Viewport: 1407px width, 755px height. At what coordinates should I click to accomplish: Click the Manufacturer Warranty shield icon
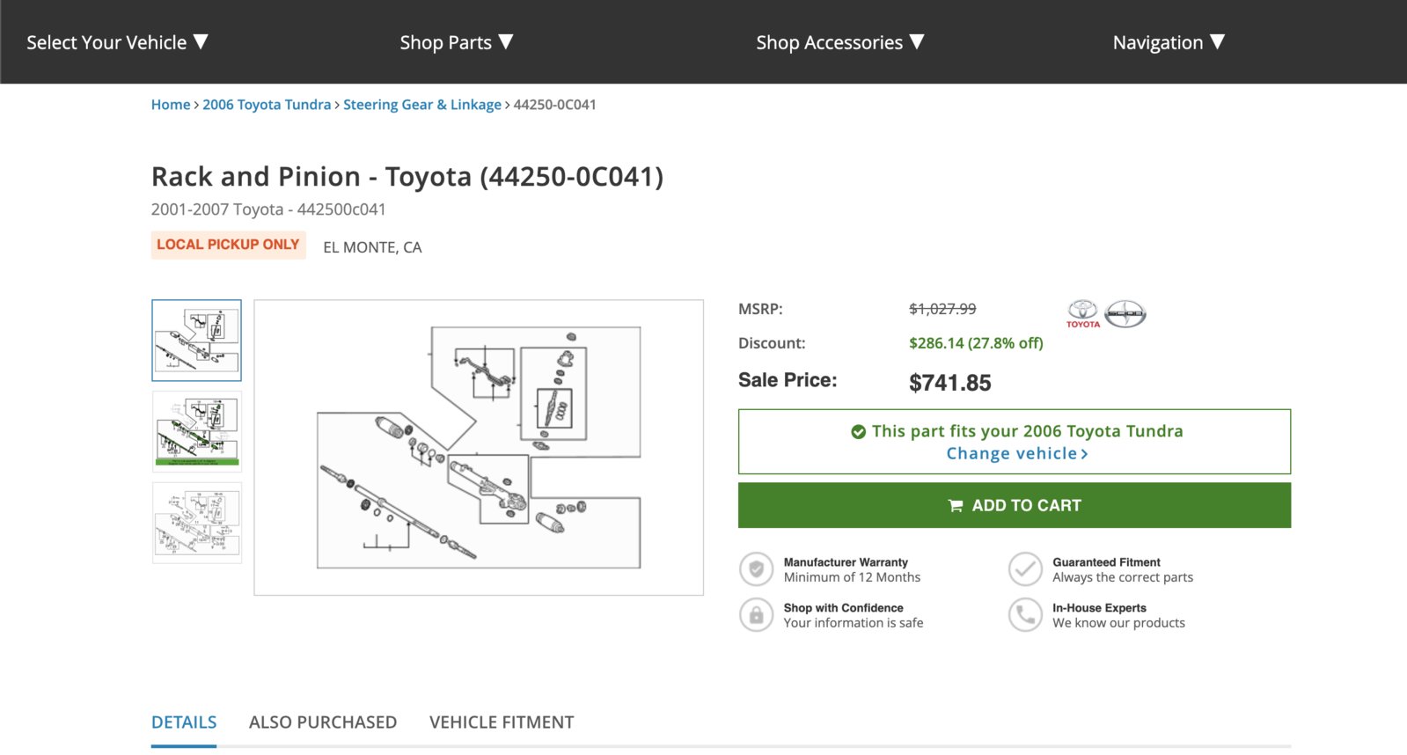756,569
